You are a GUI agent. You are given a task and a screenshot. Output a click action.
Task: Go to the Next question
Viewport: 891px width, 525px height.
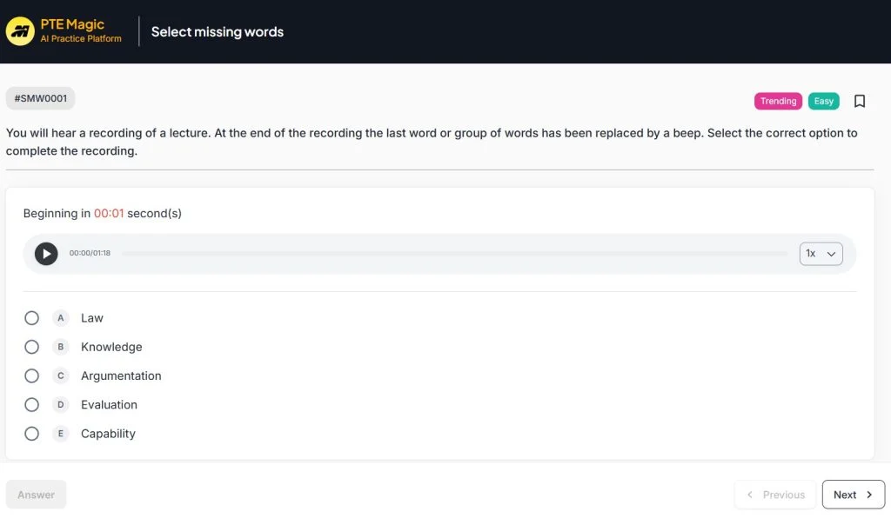853,495
